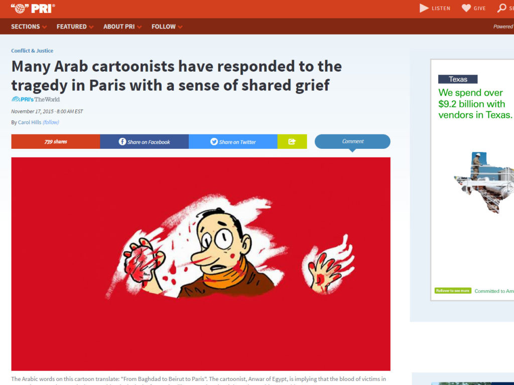Image resolution: width=514 pixels, height=385 pixels.
Task: Open author Carol Hills' page
Action: [x=30, y=122]
